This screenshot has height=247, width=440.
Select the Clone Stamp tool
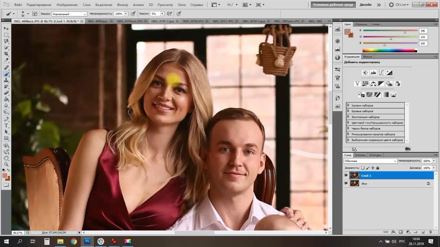tap(6, 80)
